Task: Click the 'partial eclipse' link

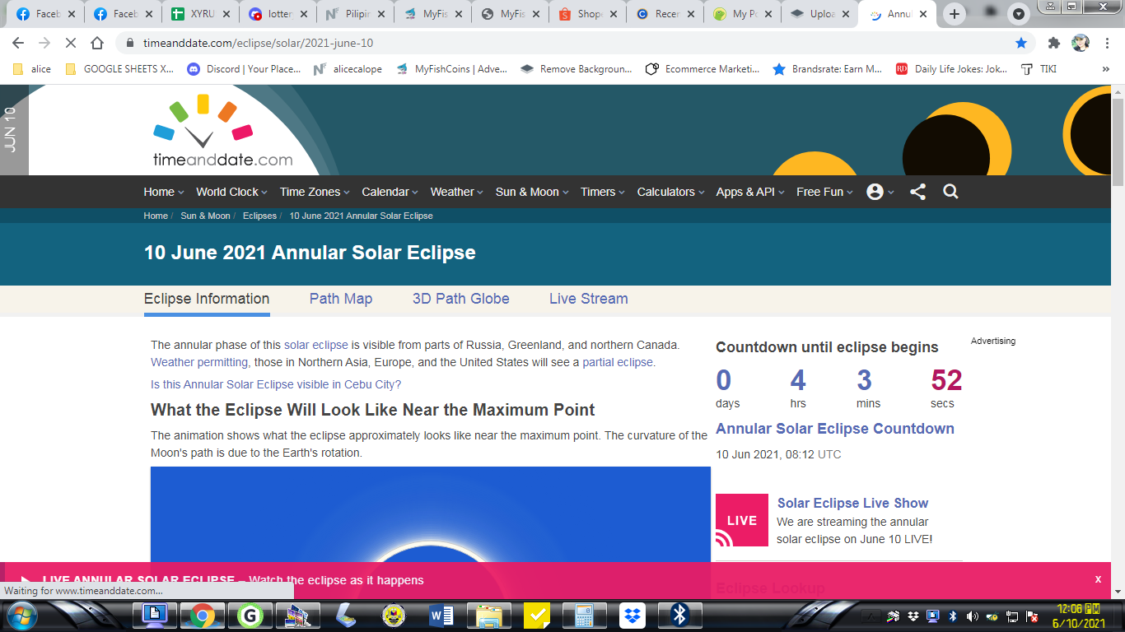Action: tap(618, 362)
